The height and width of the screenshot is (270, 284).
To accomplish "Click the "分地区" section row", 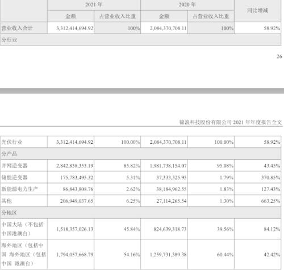I will point(141,213).
